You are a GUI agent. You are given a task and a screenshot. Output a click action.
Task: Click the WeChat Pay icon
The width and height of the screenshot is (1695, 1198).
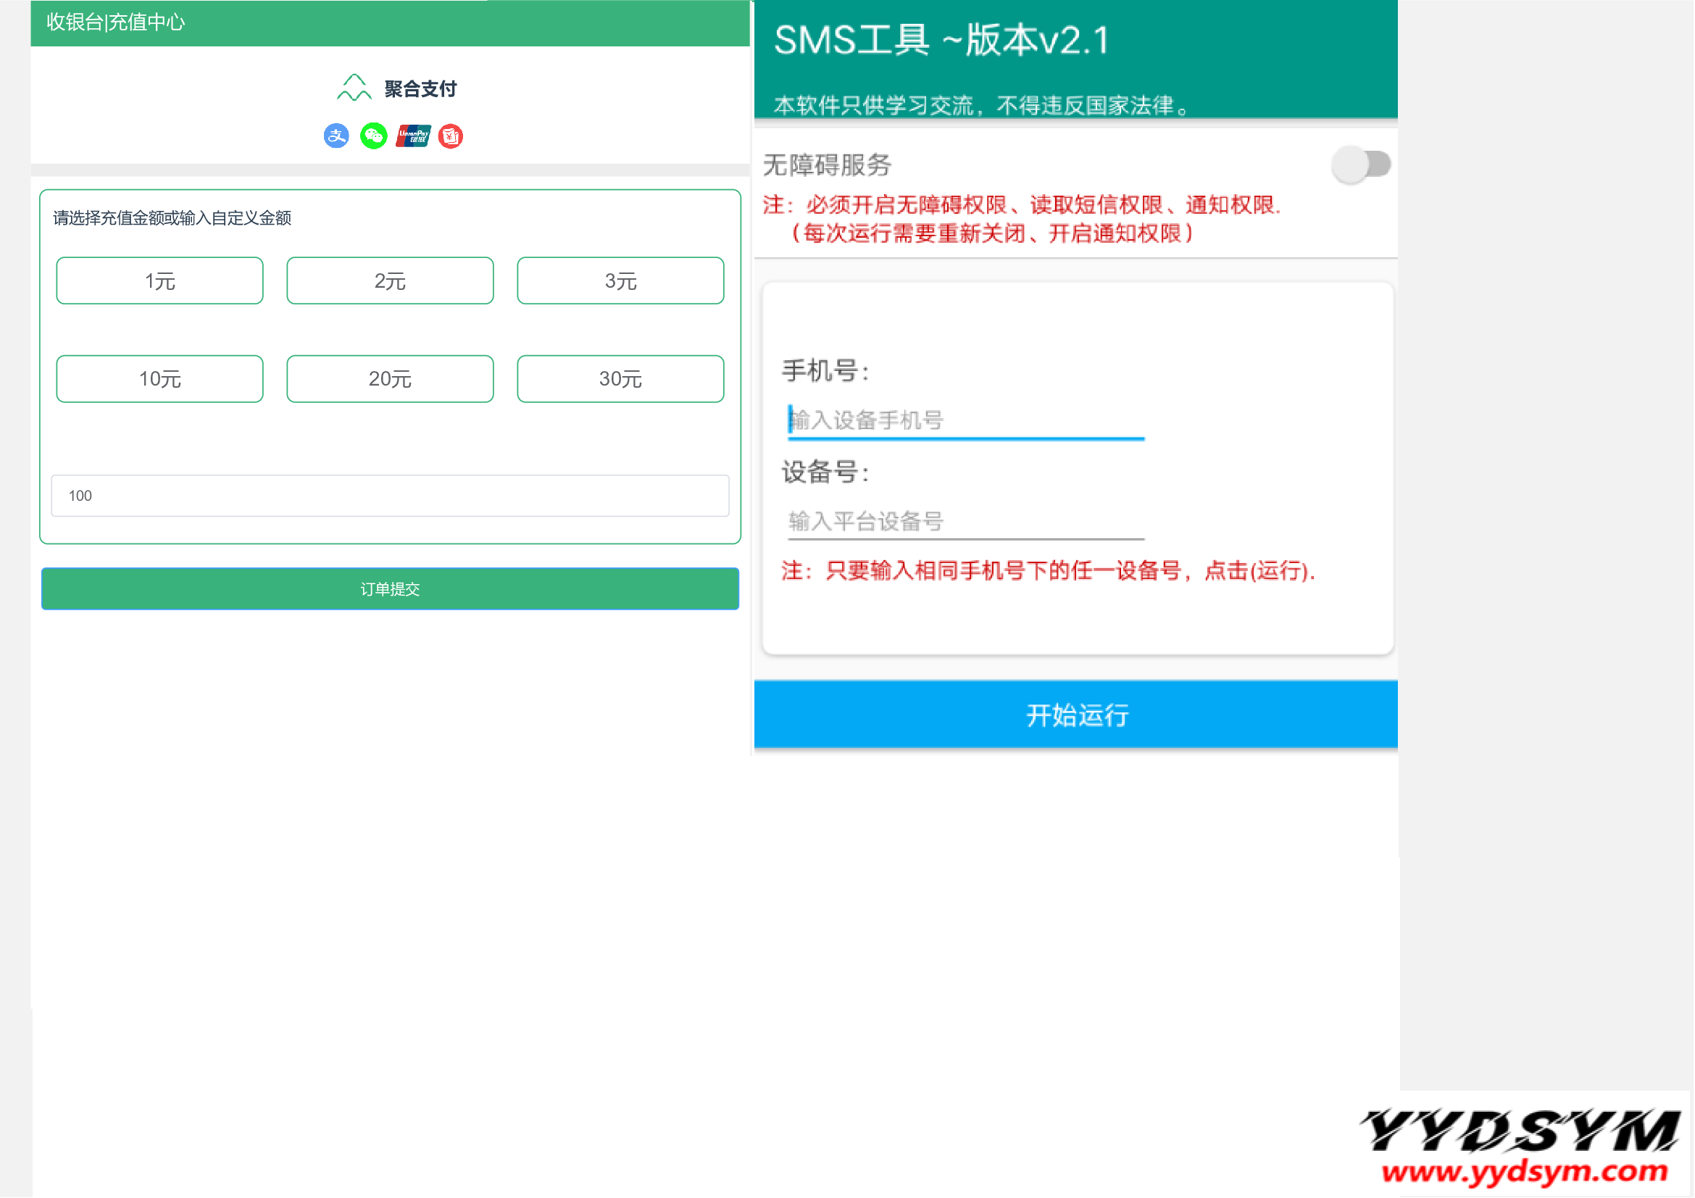[373, 136]
